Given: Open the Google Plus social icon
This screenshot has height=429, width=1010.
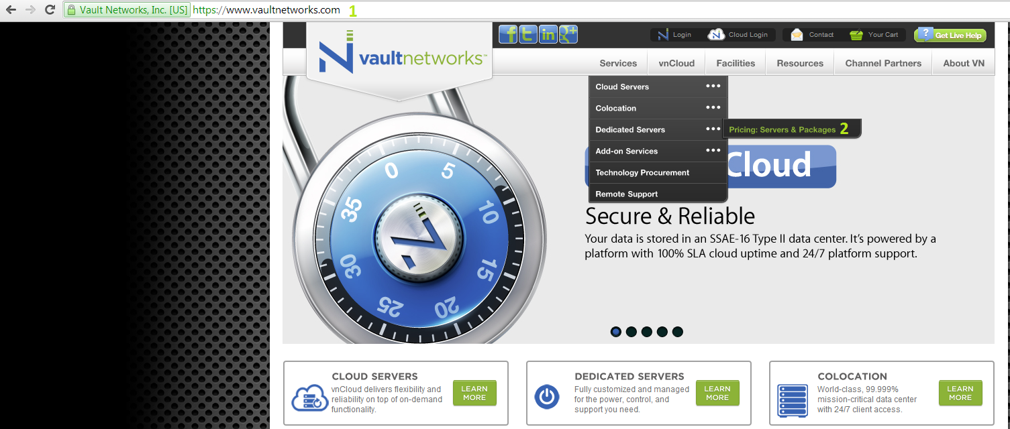Looking at the screenshot, I should click(x=568, y=35).
